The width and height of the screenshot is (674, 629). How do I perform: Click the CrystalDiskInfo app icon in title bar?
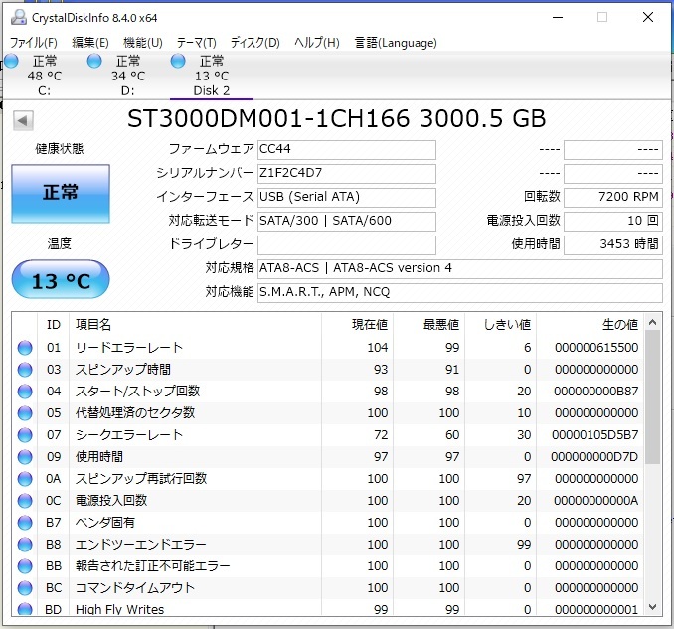(19, 17)
